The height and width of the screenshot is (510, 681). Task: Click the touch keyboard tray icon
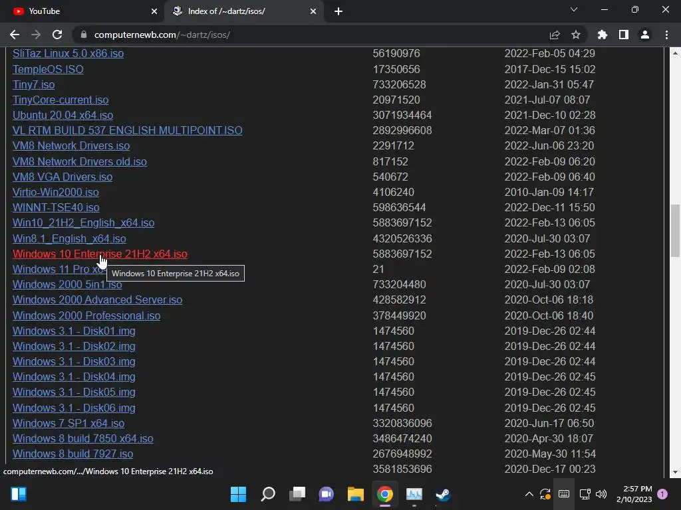point(564,494)
